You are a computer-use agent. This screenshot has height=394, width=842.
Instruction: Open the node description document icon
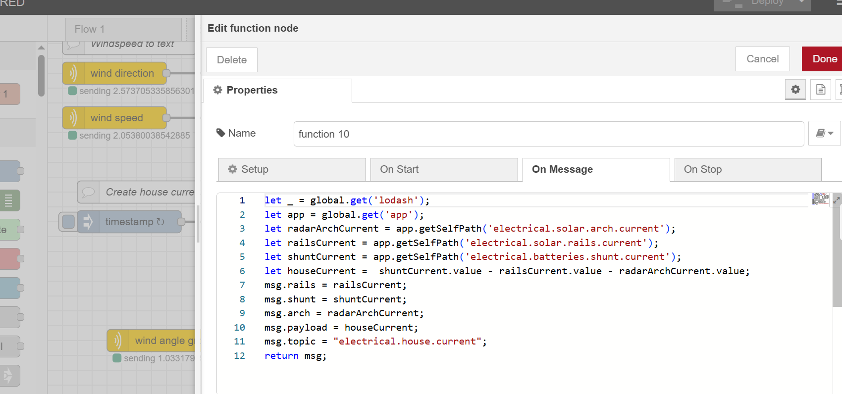pyautogui.click(x=821, y=90)
